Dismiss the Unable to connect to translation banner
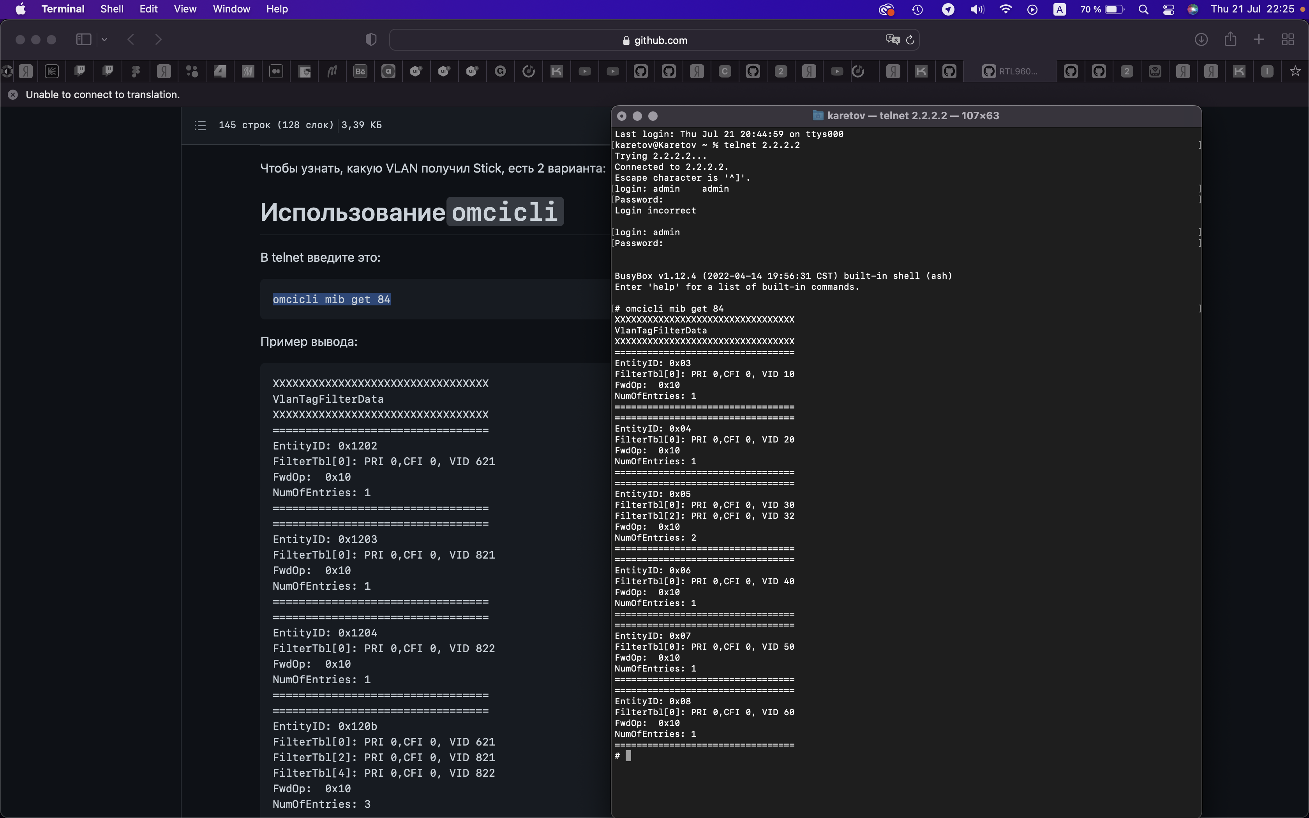This screenshot has height=818, width=1309. [x=13, y=95]
